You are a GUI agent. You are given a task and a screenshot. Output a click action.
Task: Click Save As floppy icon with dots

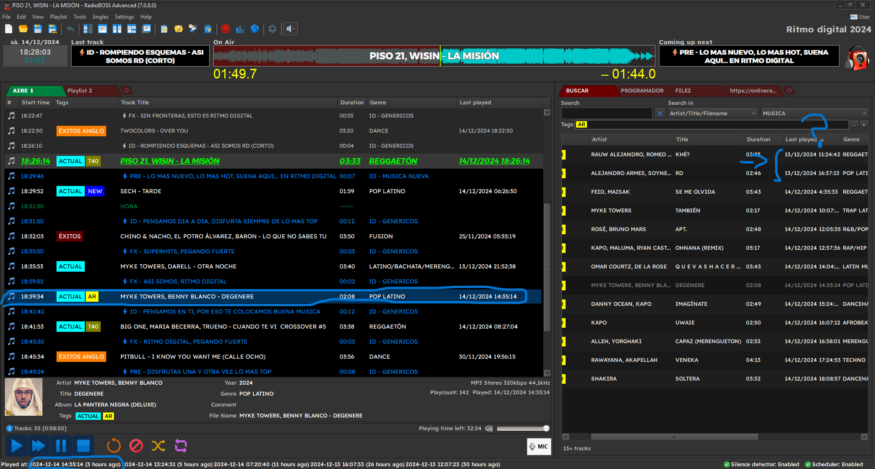[x=52, y=29]
